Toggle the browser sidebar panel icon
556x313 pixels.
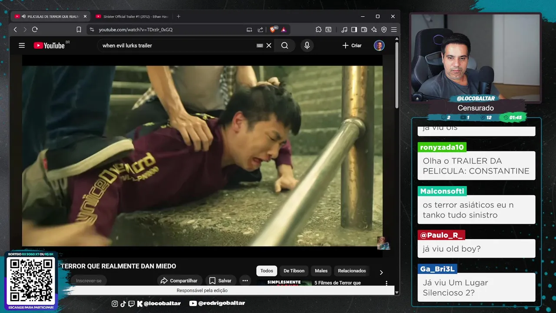354,30
